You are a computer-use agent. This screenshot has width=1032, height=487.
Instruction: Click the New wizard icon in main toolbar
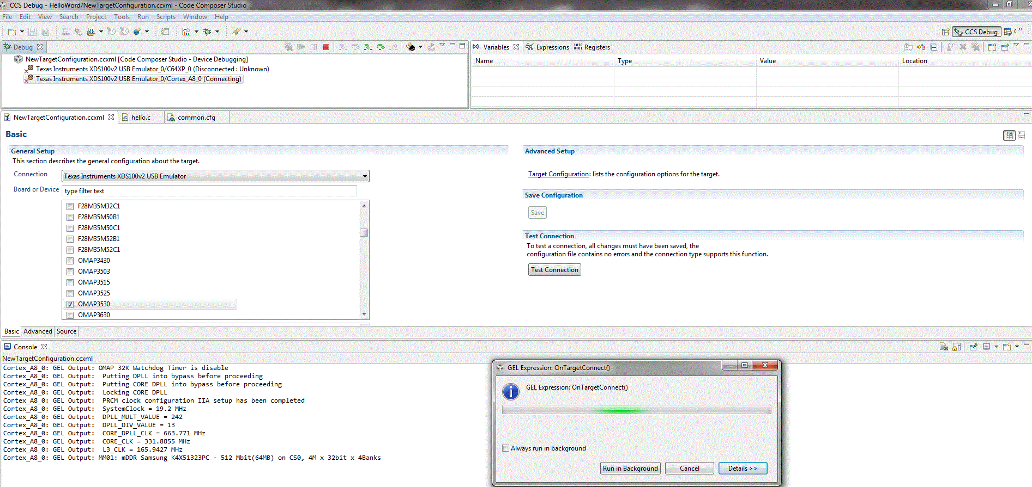click(11, 32)
